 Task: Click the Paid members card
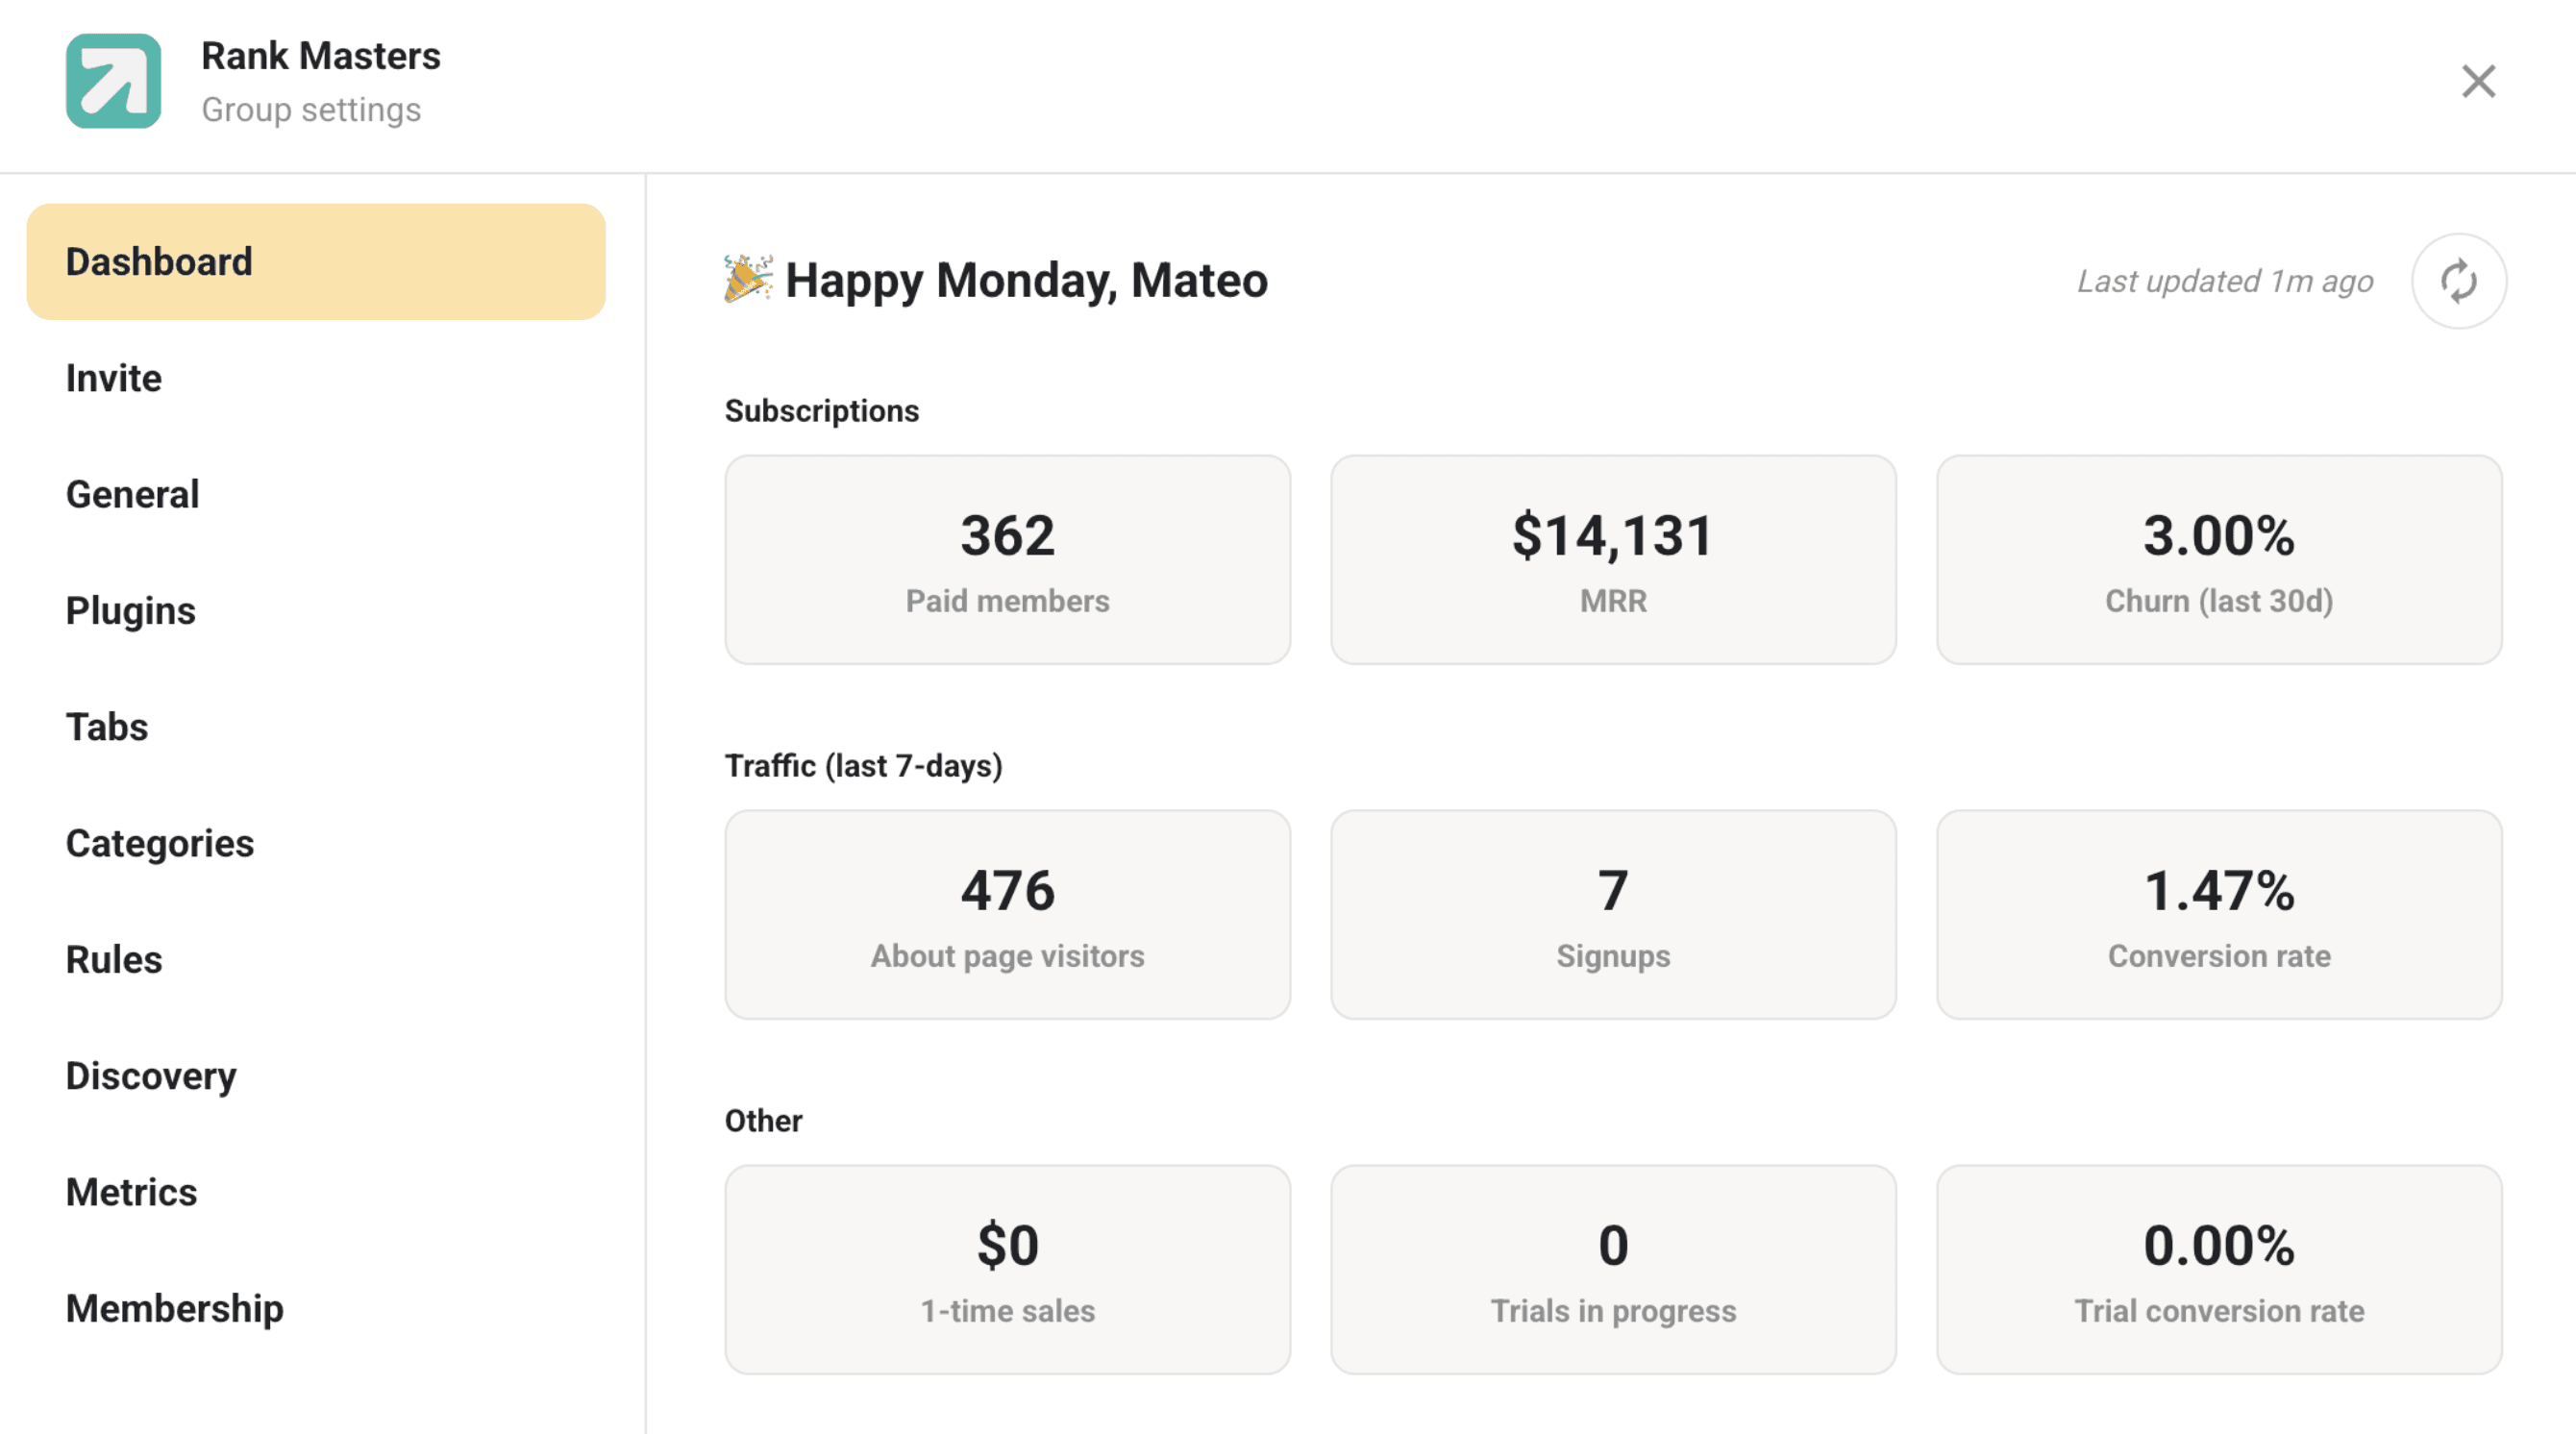coord(1007,560)
